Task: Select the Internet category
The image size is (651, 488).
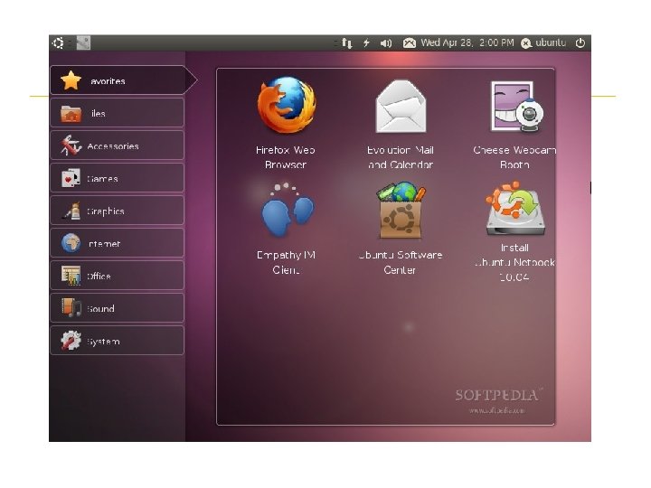Action: coord(117,243)
